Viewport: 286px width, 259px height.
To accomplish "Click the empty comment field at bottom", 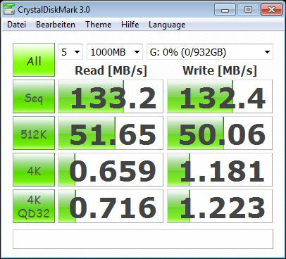I will pos(143,239).
